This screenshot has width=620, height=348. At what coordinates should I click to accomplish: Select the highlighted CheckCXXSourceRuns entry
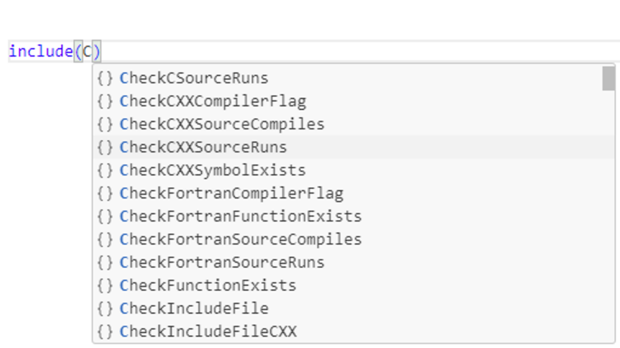tap(354, 147)
